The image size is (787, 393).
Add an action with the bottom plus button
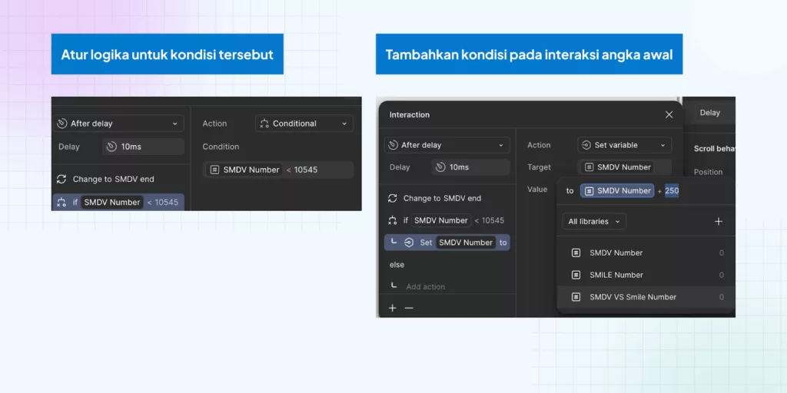(393, 308)
